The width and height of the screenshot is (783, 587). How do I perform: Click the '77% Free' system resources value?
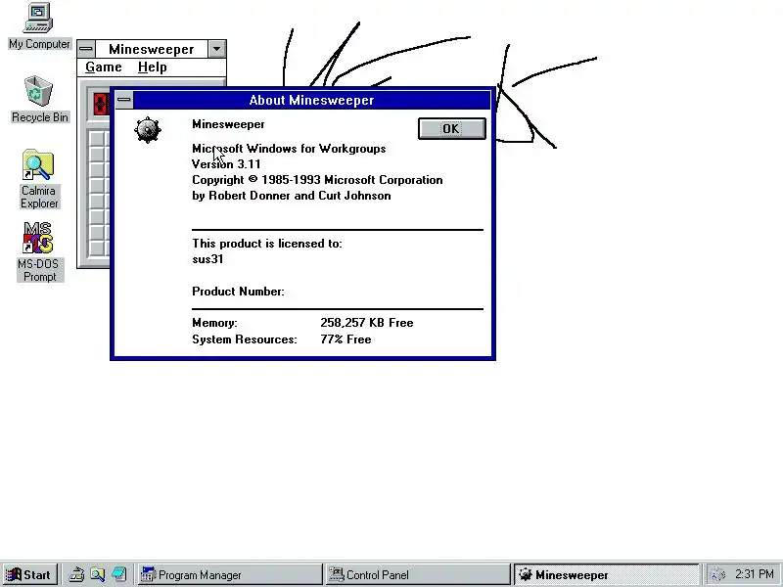coord(346,339)
